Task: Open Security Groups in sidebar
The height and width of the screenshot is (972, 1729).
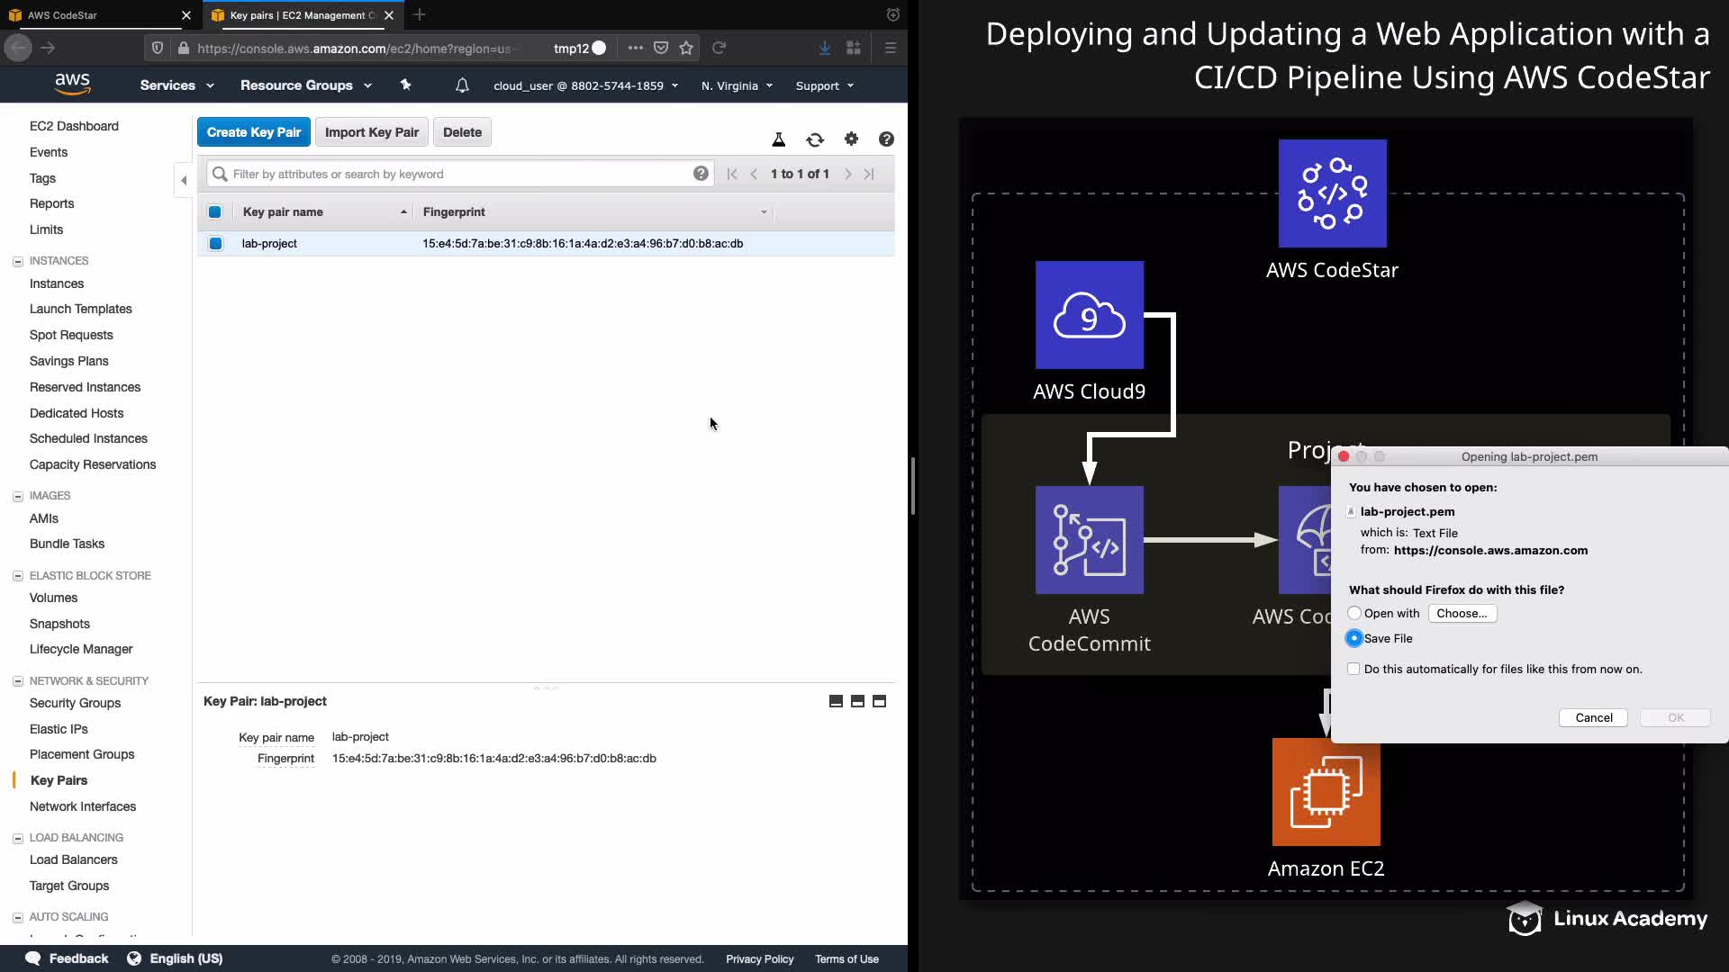Action: (x=75, y=703)
